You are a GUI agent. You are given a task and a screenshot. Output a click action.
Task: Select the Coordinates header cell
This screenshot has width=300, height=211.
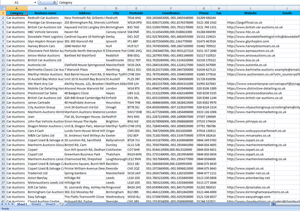point(171,13)
